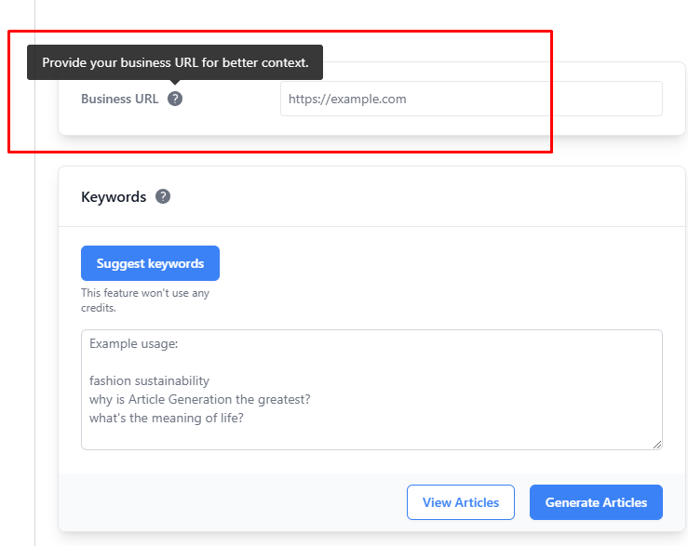Open the View Articles button
This screenshot has width=688, height=546.
(x=461, y=502)
